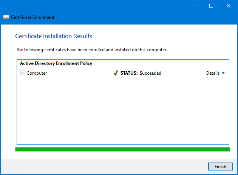238x175 pixels.
Task: Click the Certificate Enrollment title bar icon
Action: (x=6, y=17)
